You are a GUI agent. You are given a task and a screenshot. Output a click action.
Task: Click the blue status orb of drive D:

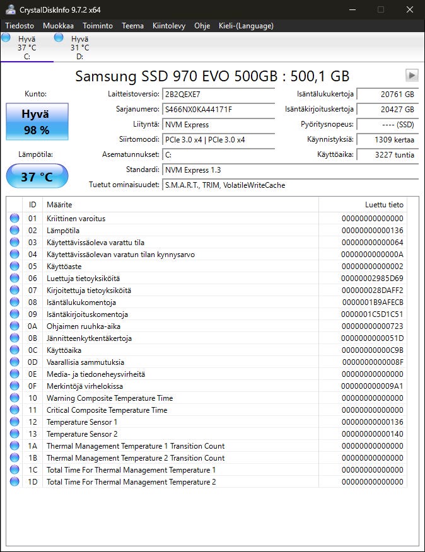[x=59, y=38]
